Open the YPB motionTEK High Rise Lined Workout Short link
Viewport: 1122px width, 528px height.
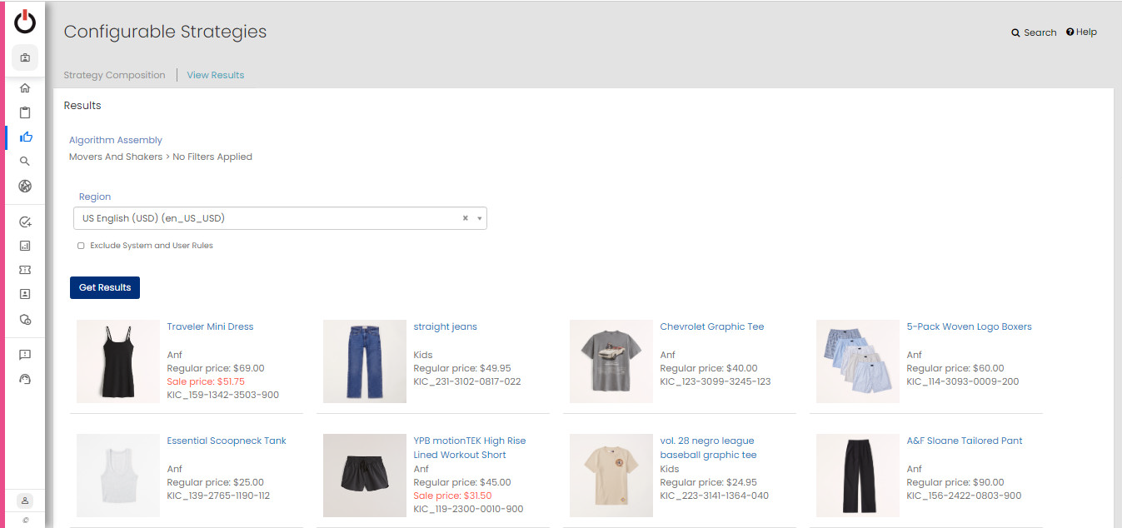(470, 447)
